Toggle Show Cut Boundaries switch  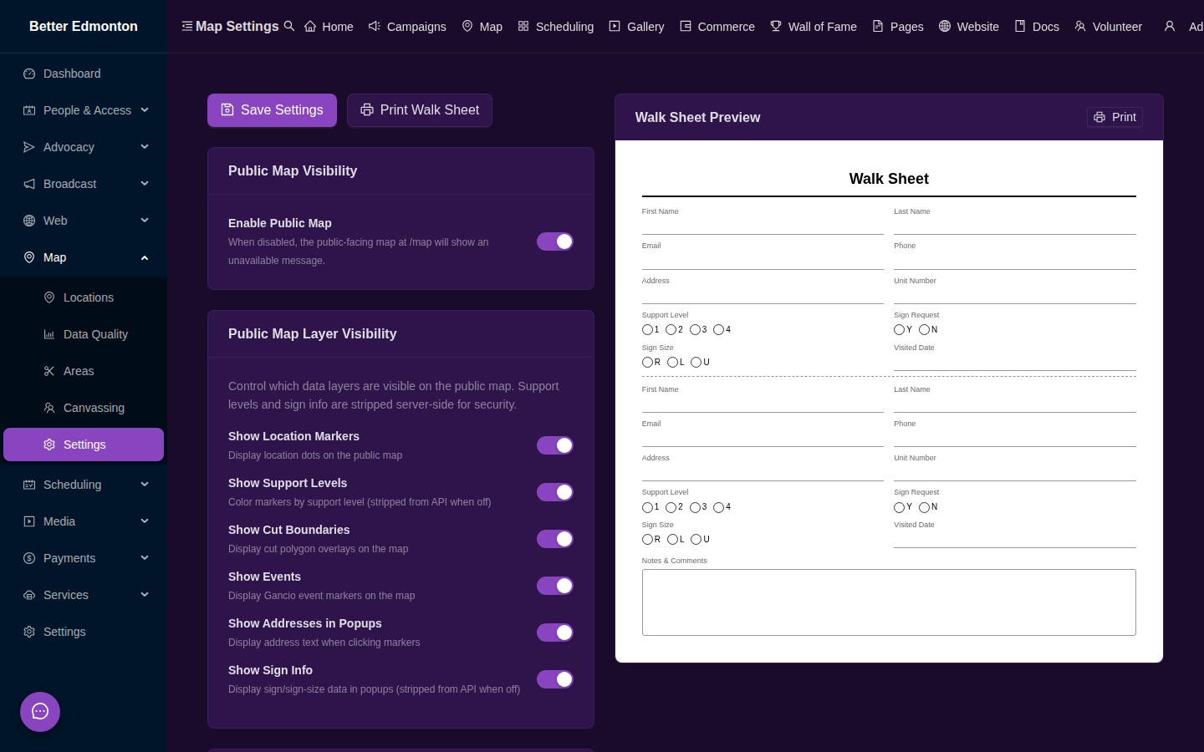(x=555, y=539)
